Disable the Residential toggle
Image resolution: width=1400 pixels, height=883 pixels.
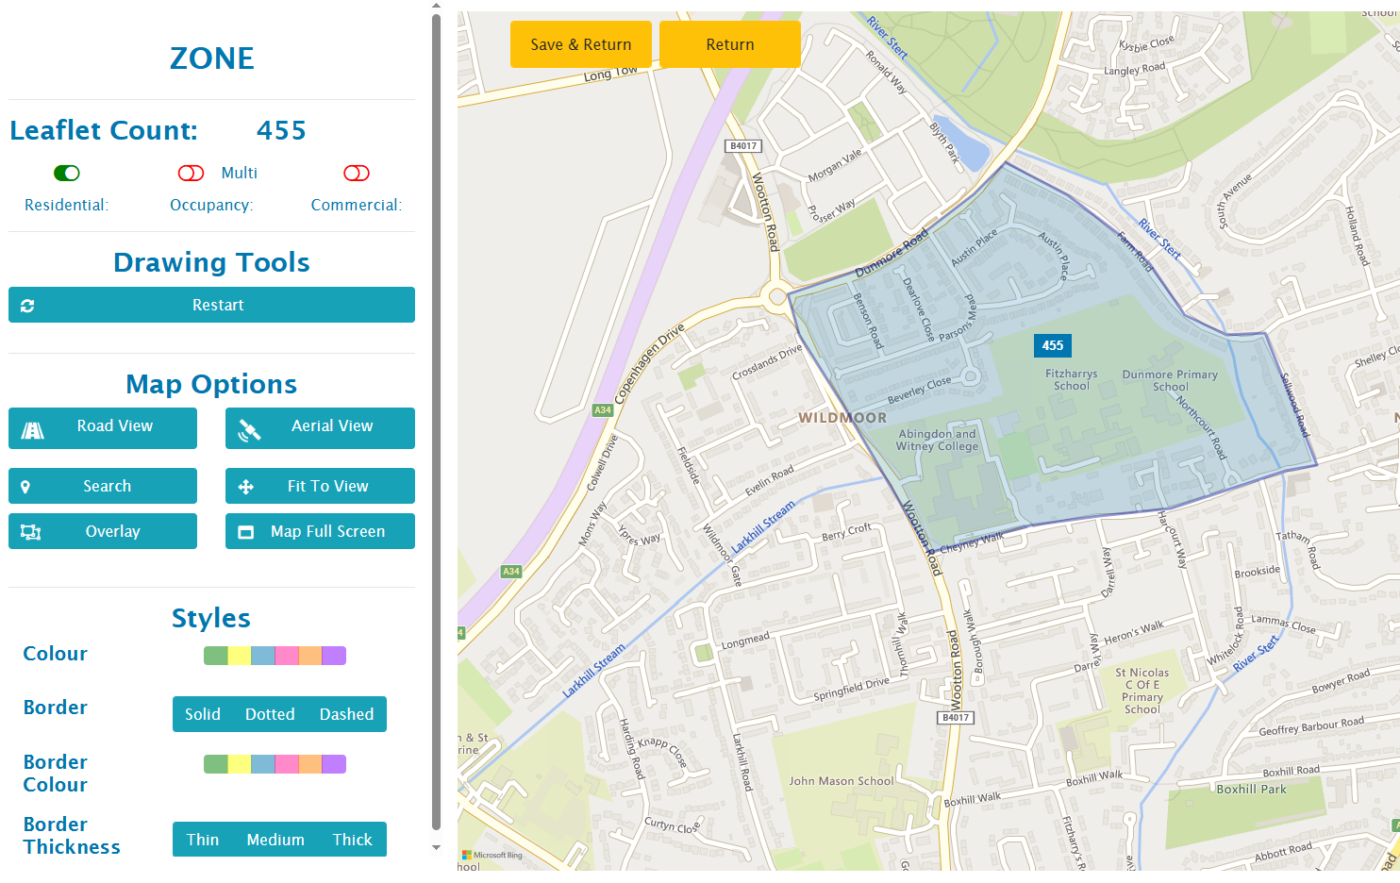(x=66, y=173)
